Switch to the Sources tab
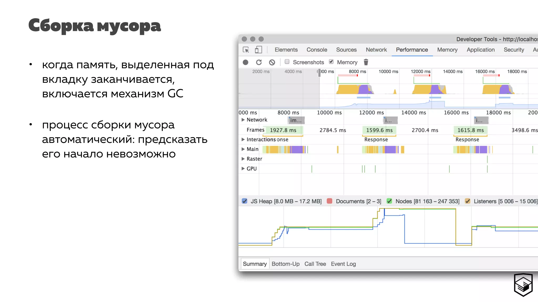The width and height of the screenshot is (538, 302). click(346, 50)
